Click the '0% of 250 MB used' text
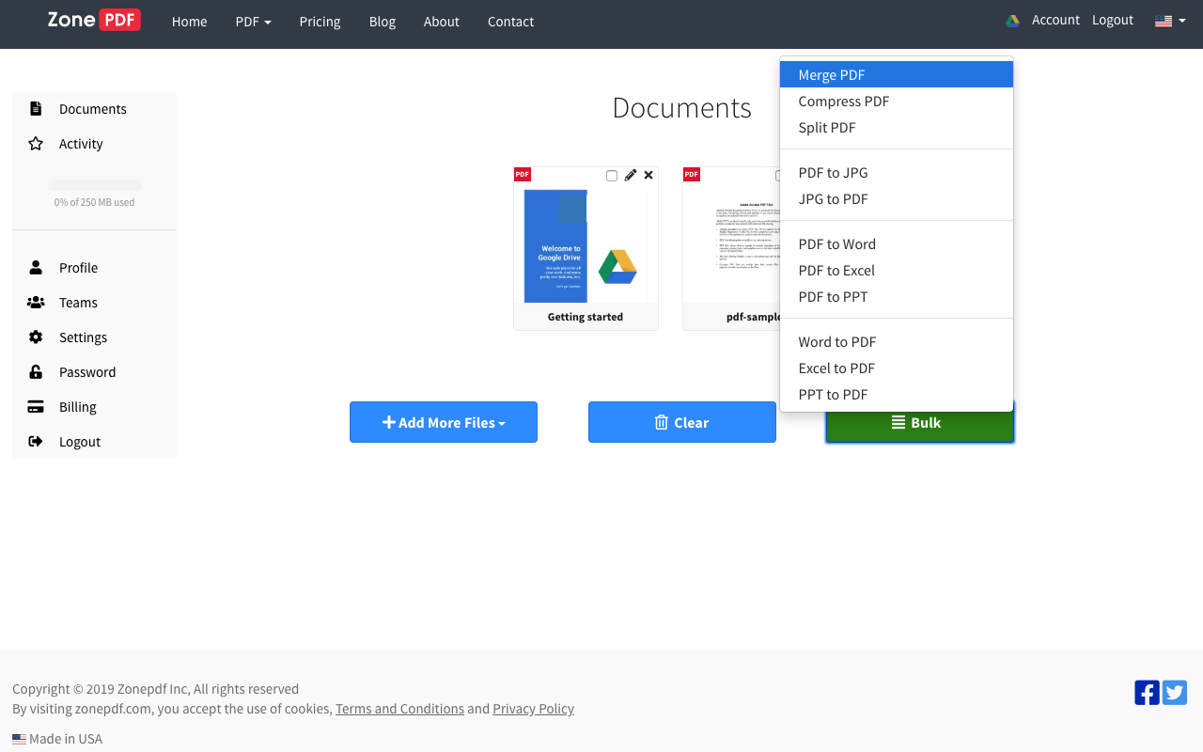The height and width of the screenshot is (752, 1203). (x=94, y=202)
